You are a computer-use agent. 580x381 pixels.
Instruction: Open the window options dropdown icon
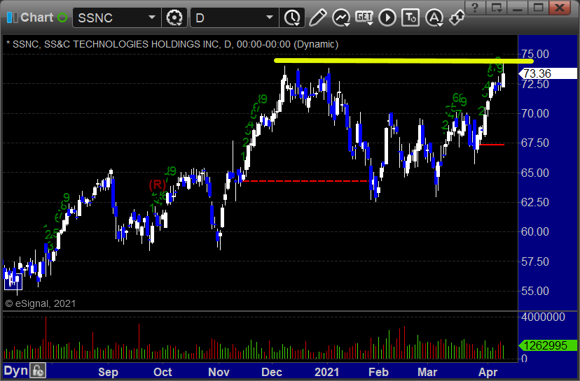click(x=497, y=8)
